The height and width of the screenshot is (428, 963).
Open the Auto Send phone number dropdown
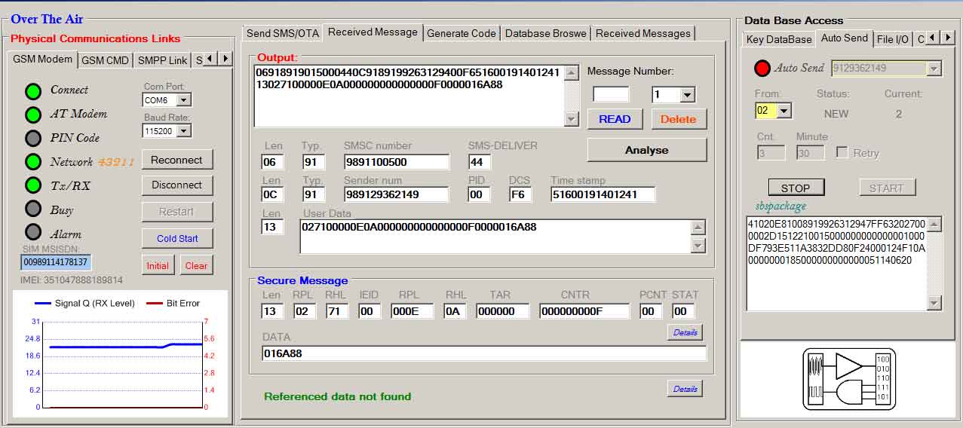tap(934, 69)
